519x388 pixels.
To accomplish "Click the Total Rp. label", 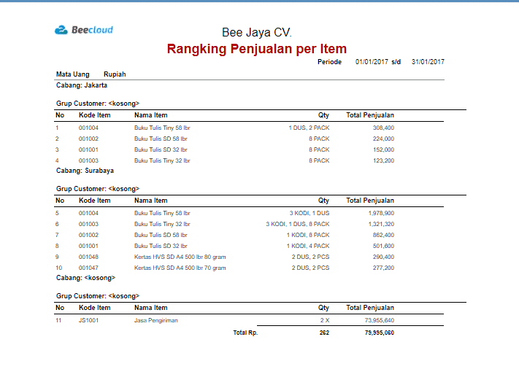I will click(245, 333).
